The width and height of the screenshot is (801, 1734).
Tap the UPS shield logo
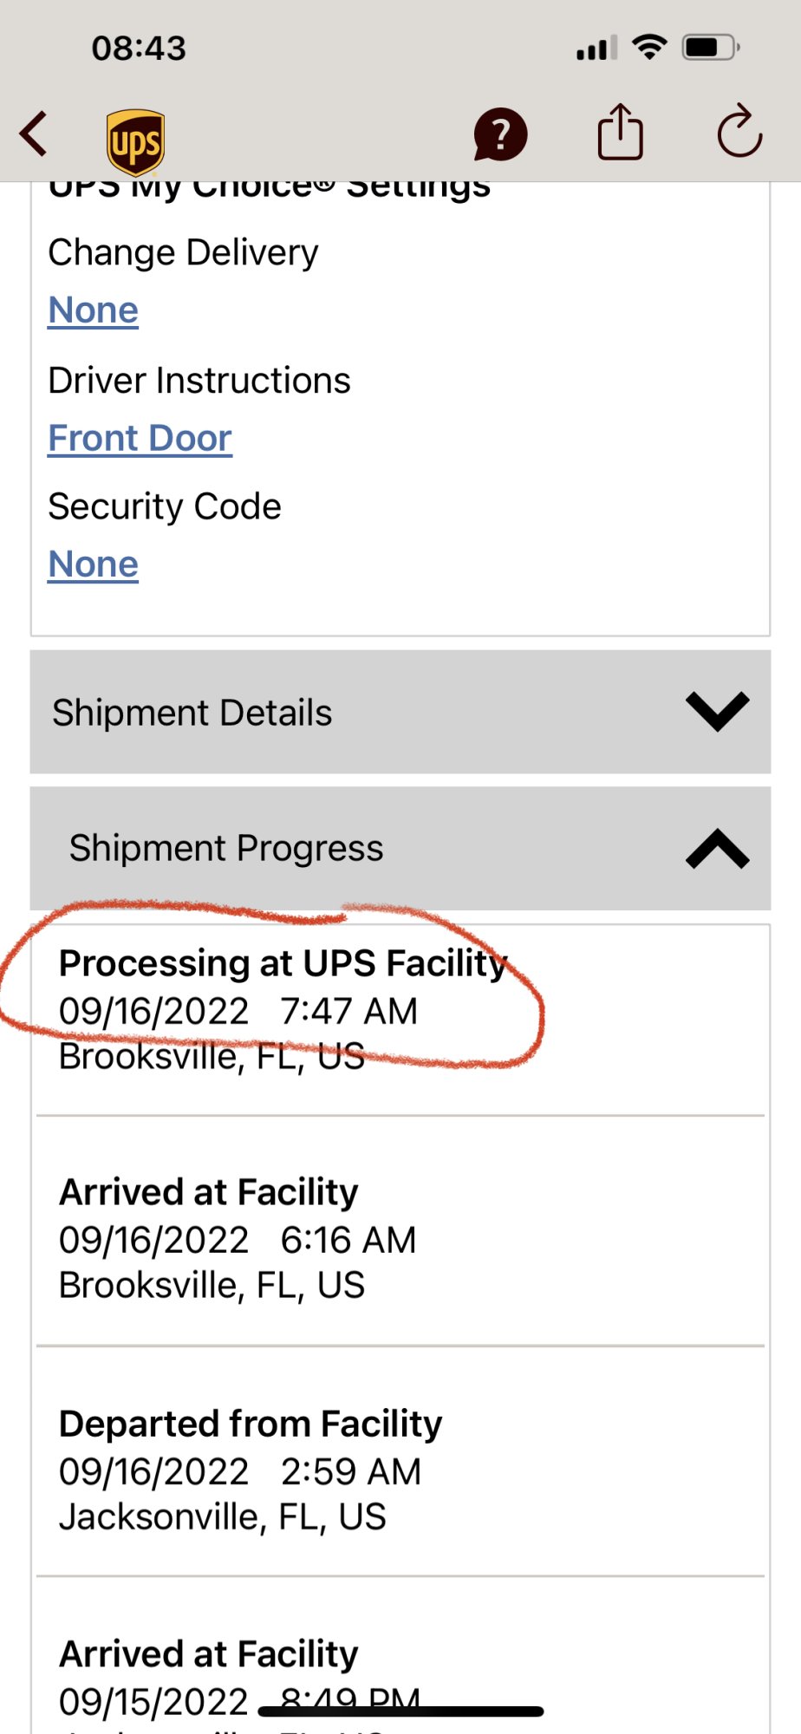coord(136,140)
